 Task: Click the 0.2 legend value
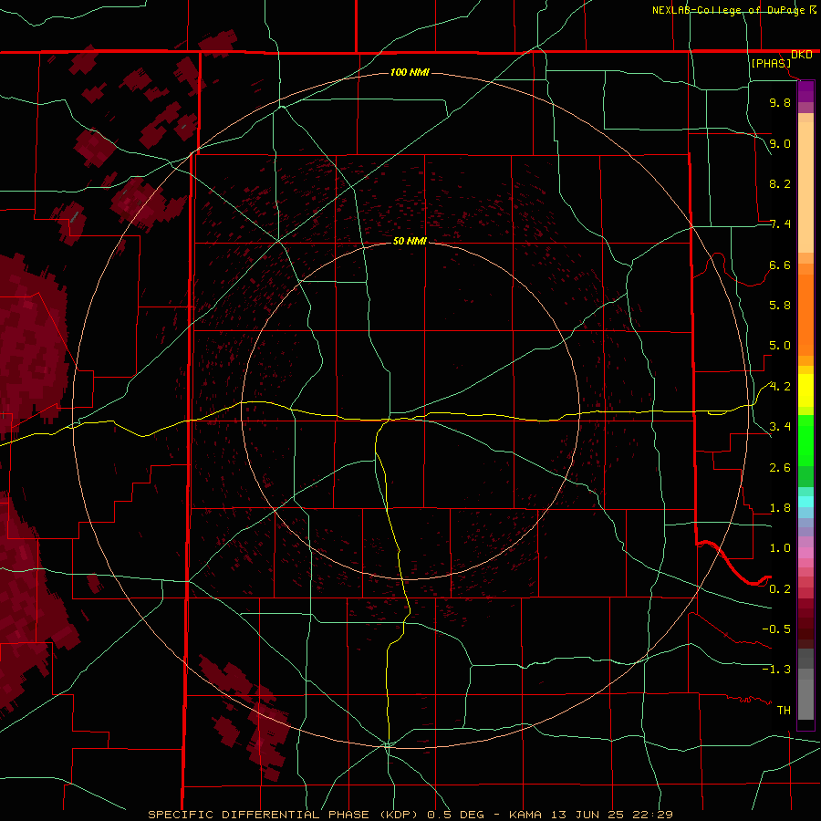coord(780,589)
